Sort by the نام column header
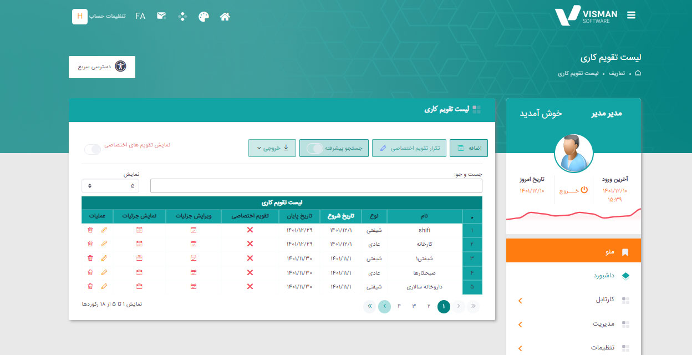The image size is (692, 355). (x=425, y=216)
